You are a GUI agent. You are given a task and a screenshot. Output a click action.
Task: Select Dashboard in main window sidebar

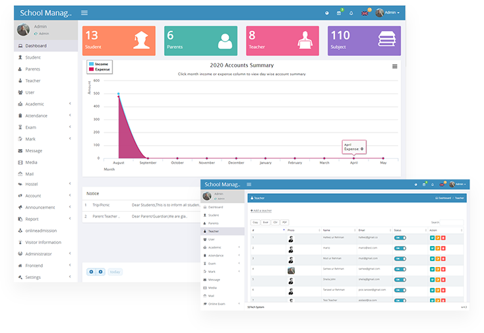(x=45, y=45)
